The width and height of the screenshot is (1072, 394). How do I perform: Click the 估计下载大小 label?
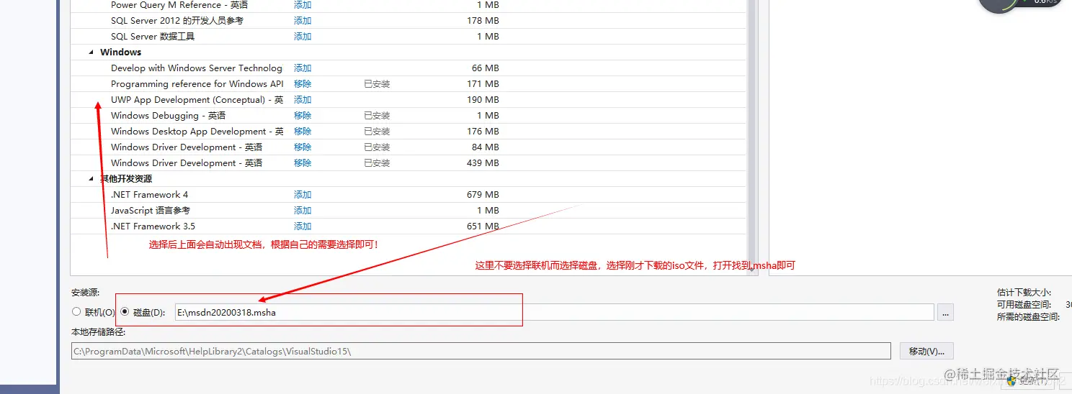[x=1024, y=293]
